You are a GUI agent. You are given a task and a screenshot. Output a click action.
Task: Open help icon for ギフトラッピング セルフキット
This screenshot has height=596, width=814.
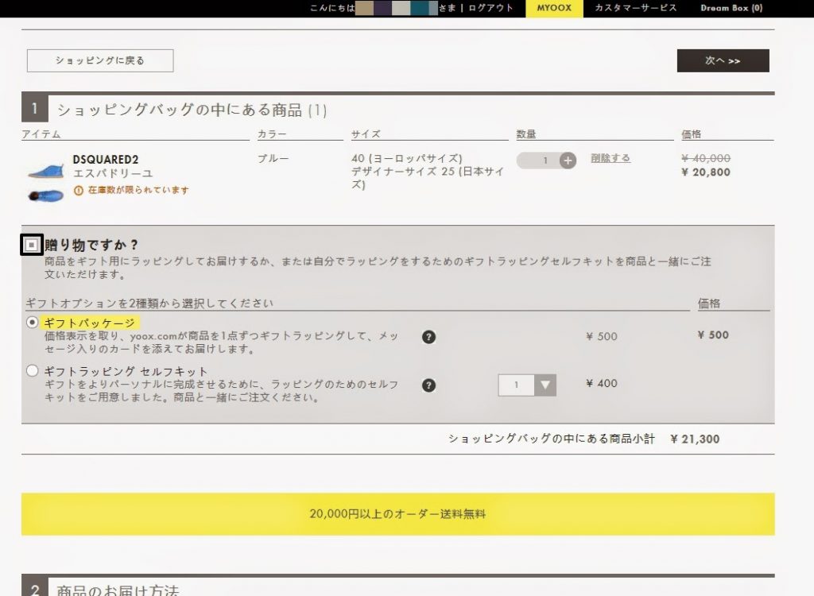pyautogui.click(x=428, y=385)
